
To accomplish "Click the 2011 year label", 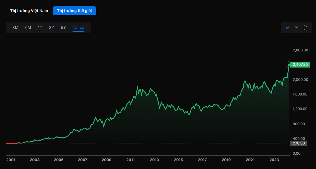I will point(131,160).
